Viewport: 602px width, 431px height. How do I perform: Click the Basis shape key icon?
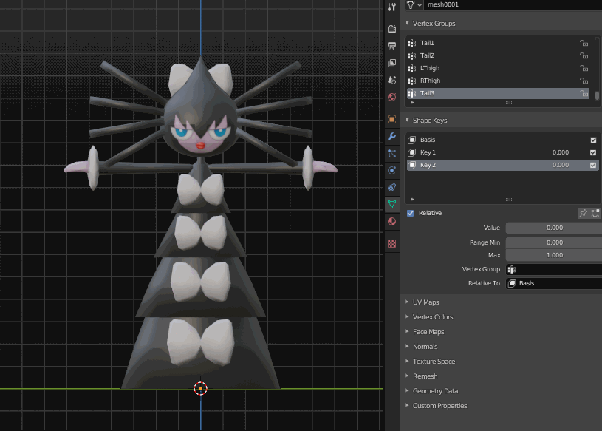click(412, 140)
